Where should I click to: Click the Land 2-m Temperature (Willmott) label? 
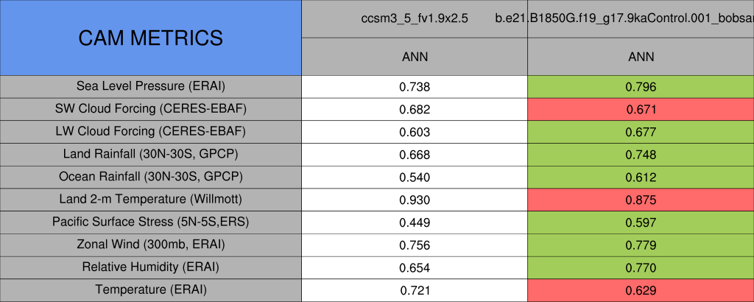point(150,200)
